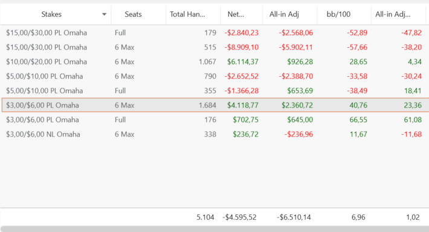Click bb/100 value 40,76
The image size is (429, 232).
coord(358,105)
